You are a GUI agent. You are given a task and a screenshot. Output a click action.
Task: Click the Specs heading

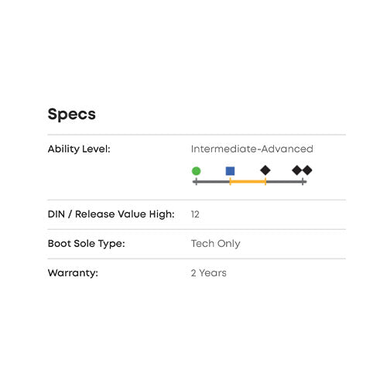point(72,115)
